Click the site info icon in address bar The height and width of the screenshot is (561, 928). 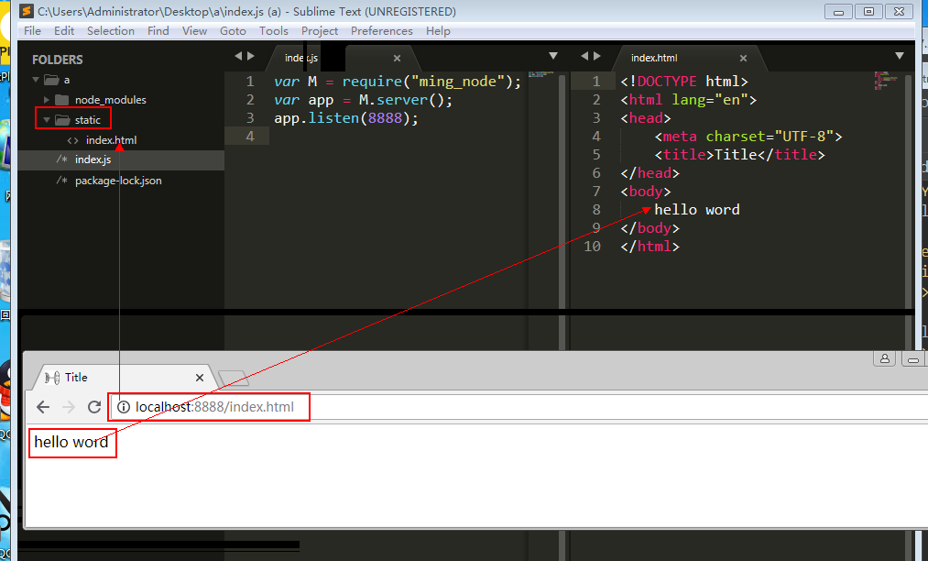pyautogui.click(x=123, y=407)
